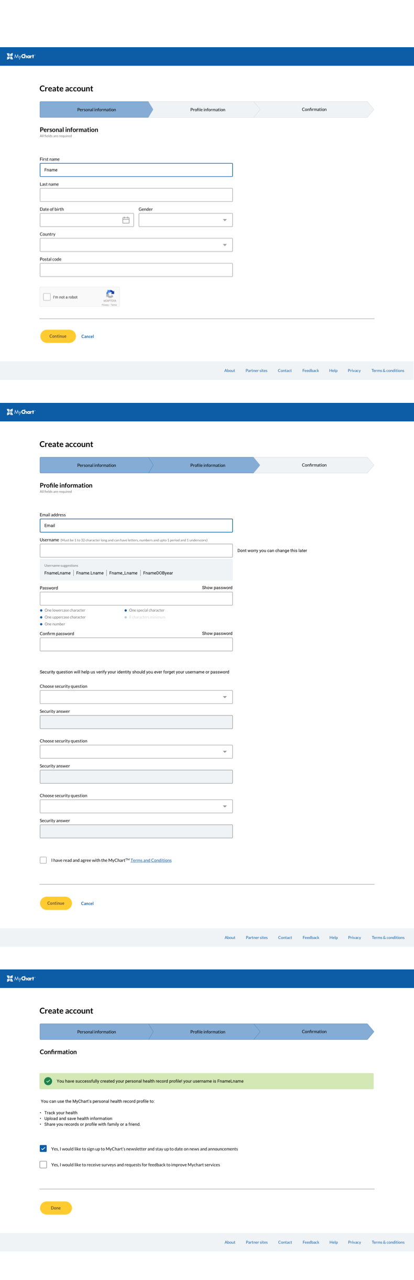This screenshot has width=414, height=1280.
Task: Expand the Country dropdown list
Action: point(136,245)
